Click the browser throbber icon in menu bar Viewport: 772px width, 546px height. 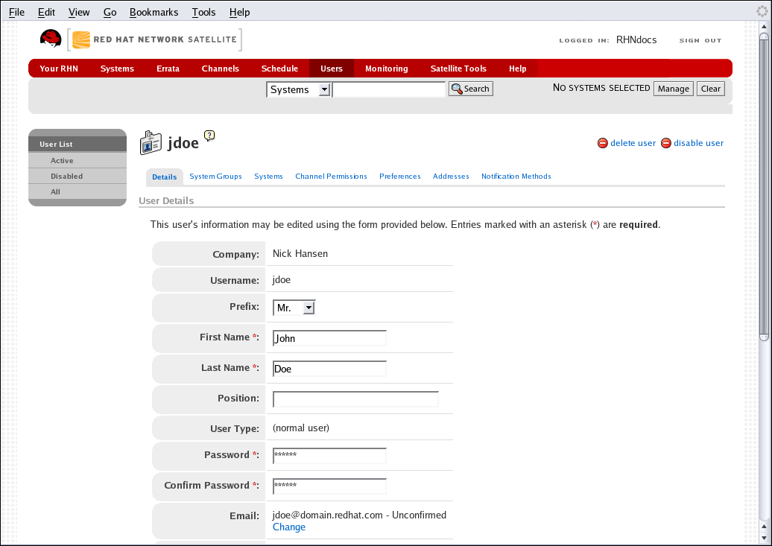[x=762, y=11]
